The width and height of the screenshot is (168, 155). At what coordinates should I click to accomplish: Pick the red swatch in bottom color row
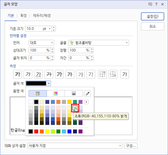point(36,131)
